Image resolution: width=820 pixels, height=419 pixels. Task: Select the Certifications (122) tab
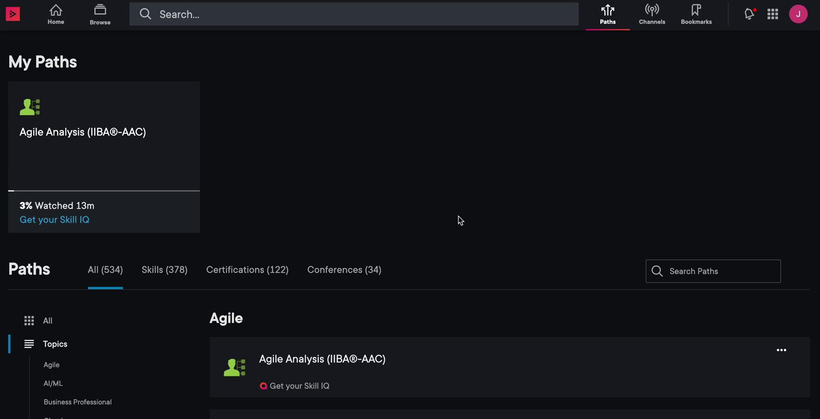247,270
